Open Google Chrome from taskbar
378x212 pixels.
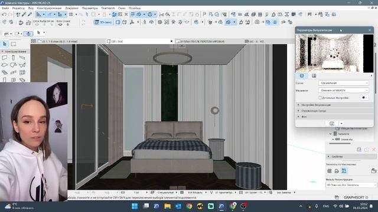189,206
